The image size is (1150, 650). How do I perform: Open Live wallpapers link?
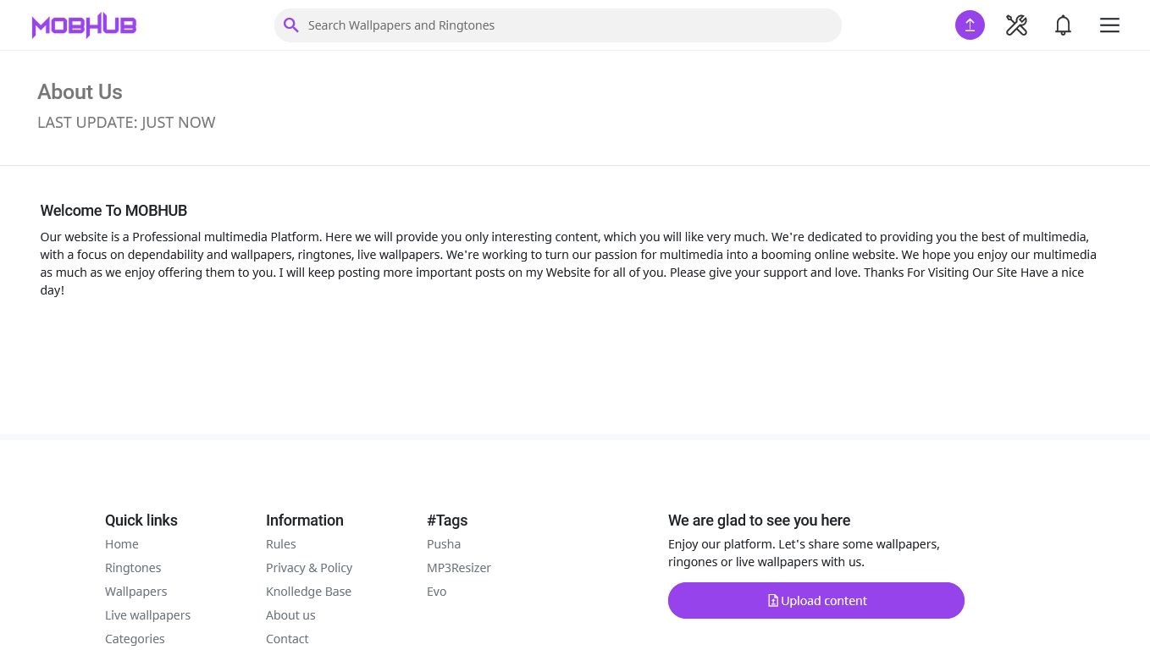[x=148, y=615]
